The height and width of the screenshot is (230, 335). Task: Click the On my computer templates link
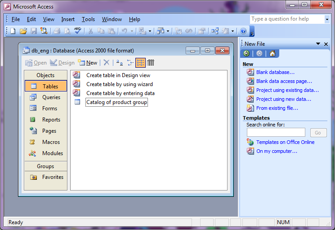(x=277, y=151)
